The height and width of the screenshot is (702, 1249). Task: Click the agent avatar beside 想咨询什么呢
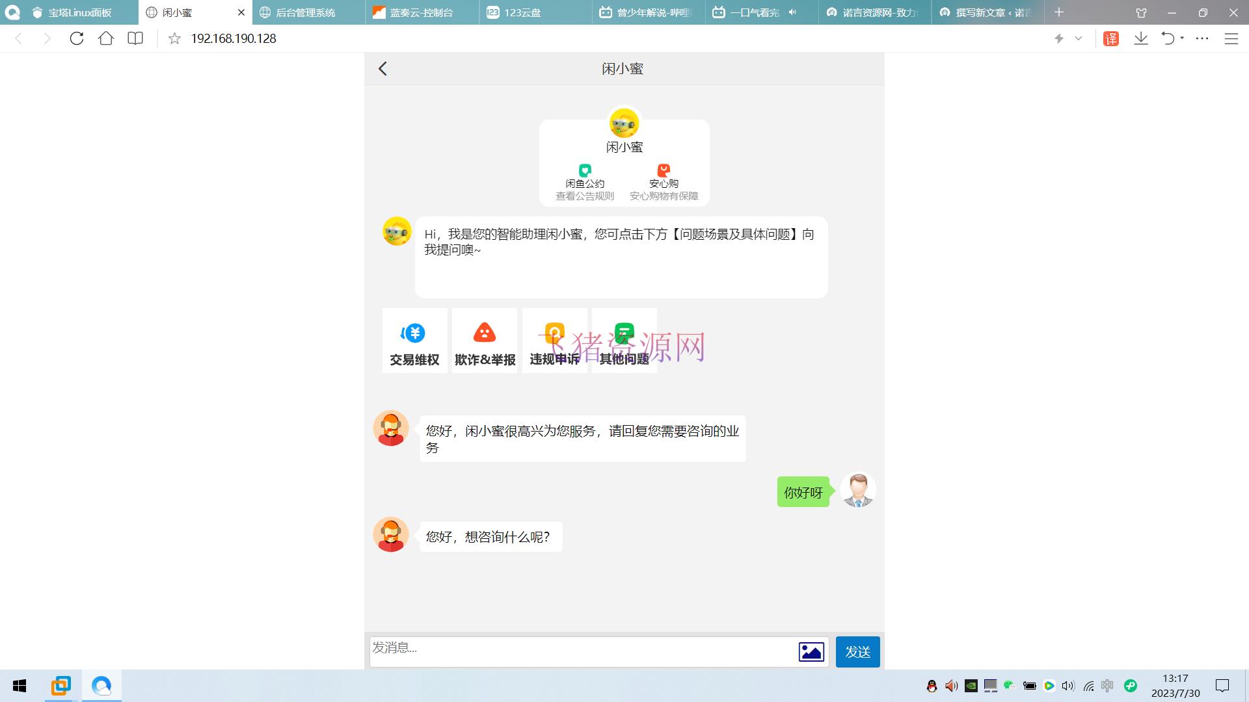391,534
